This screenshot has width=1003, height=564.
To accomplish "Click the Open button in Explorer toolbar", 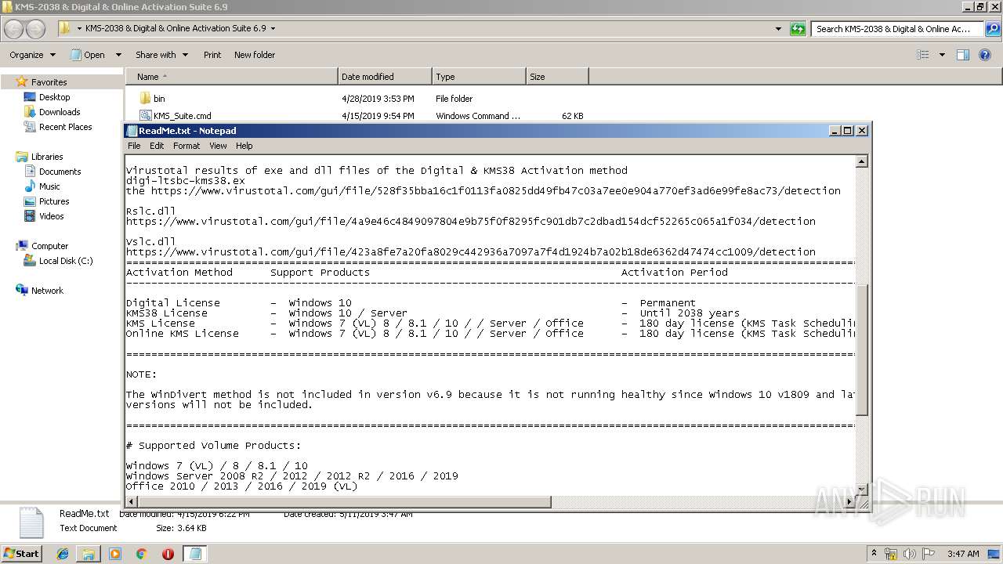I will [88, 55].
